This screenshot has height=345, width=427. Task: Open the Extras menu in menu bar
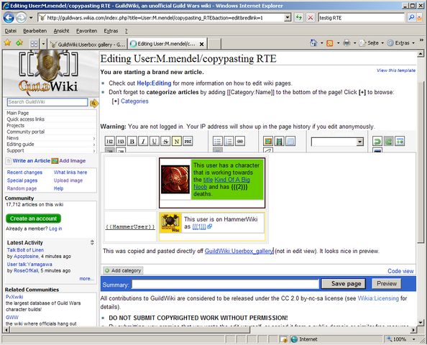111,31
